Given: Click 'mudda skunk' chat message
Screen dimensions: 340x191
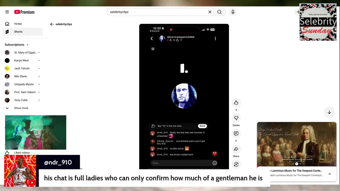Looking at the screenshot, I should (177, 149).
